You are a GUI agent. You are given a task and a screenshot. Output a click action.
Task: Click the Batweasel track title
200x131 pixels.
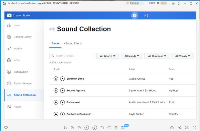pos(73,102)
